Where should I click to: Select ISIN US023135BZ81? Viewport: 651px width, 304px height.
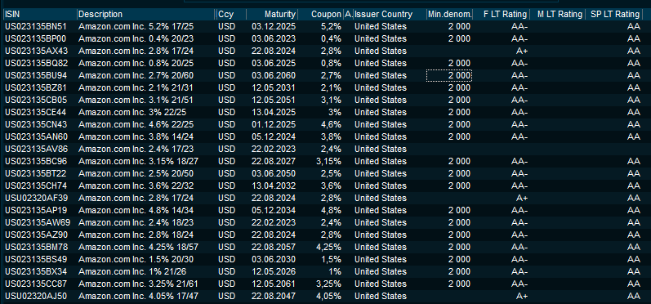point(36,87)
